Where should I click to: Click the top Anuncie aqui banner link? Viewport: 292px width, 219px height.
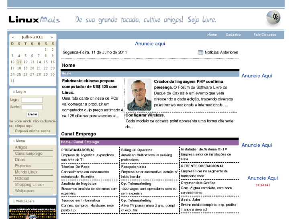150,44
